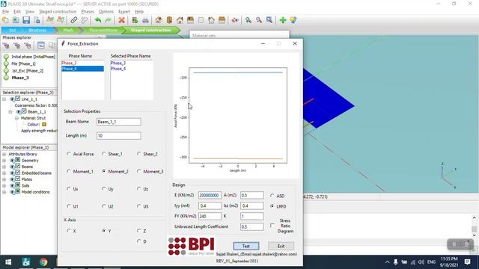The height and width of the screenshot is (269, 479).
Task: Switch to the Flow conditions tab
Action: point(103,30)
